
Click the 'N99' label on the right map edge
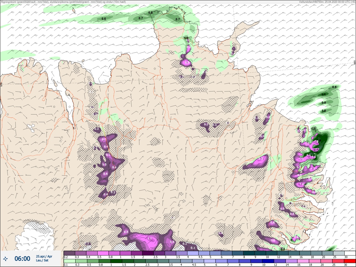pos(355,63)
